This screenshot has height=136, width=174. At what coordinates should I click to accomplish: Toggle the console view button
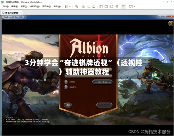(124, 7)
